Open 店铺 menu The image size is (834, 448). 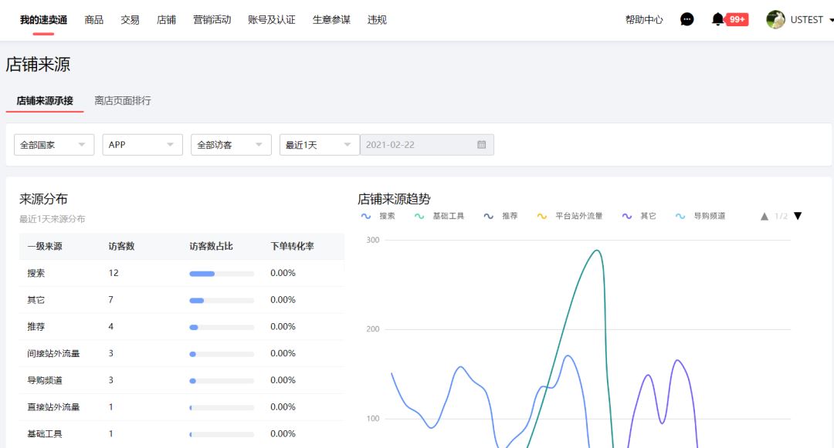(166, 19)
